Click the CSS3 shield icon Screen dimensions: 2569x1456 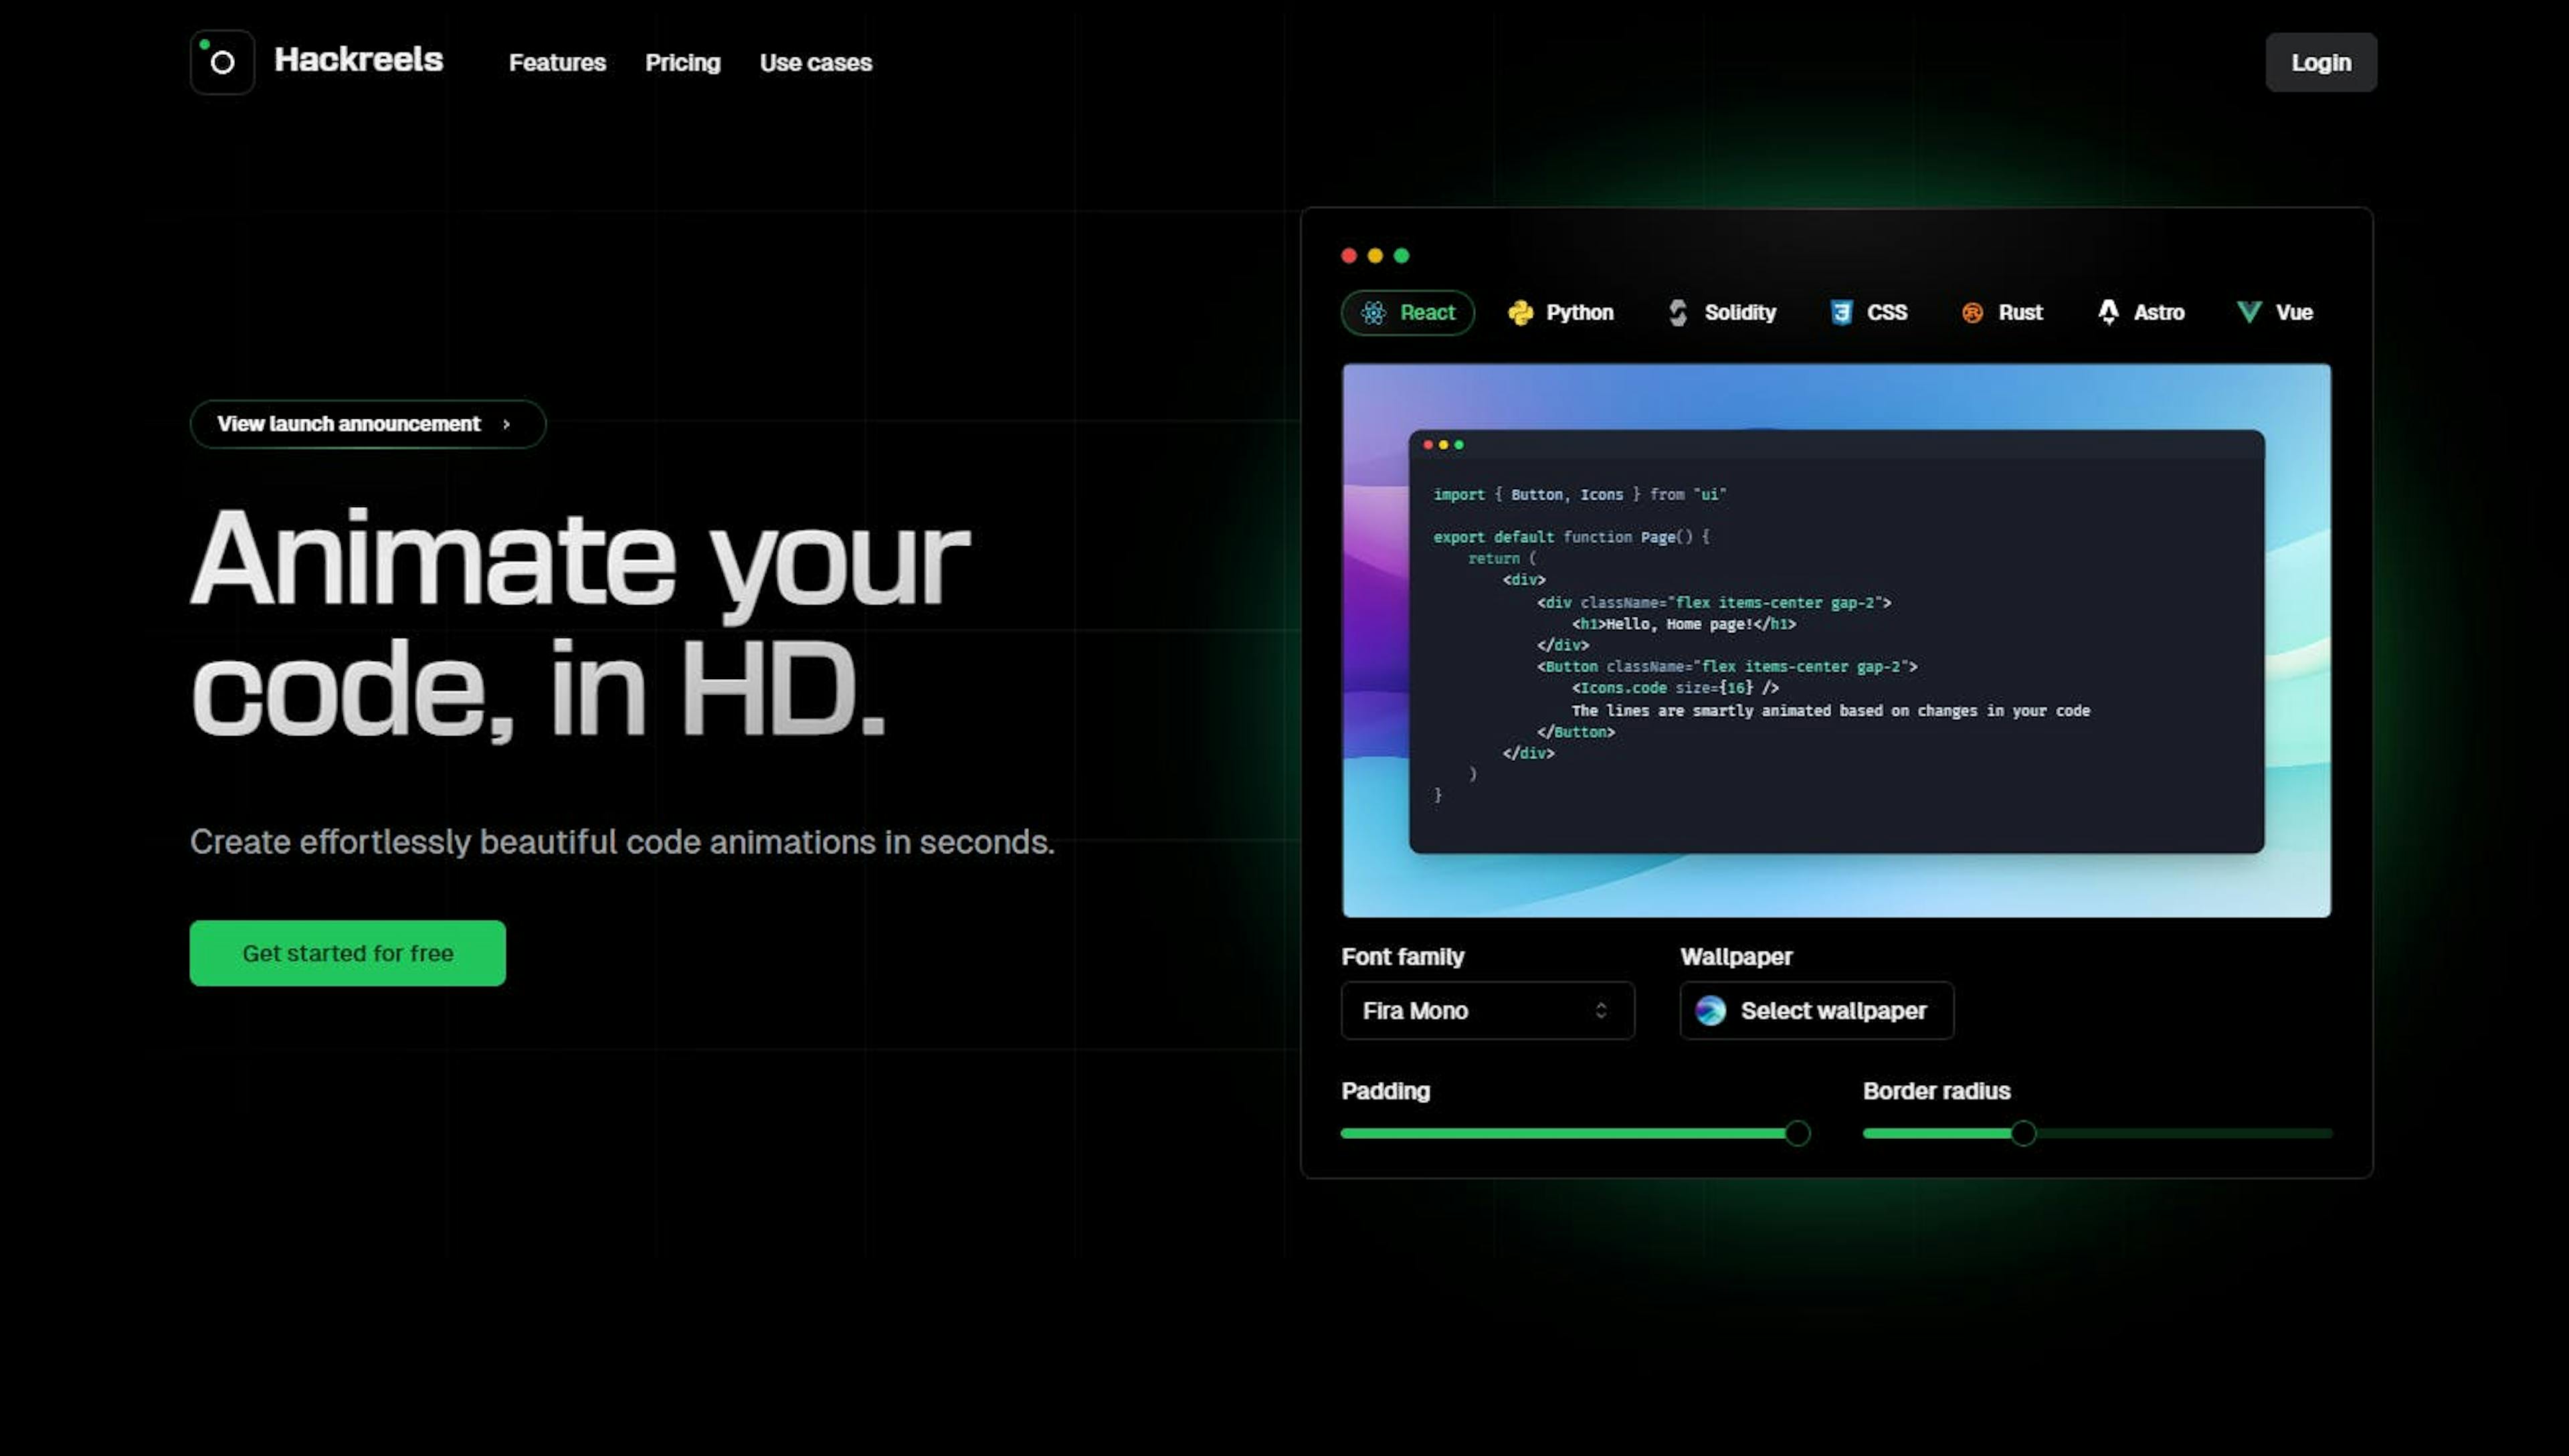(x=1840, y=313)
